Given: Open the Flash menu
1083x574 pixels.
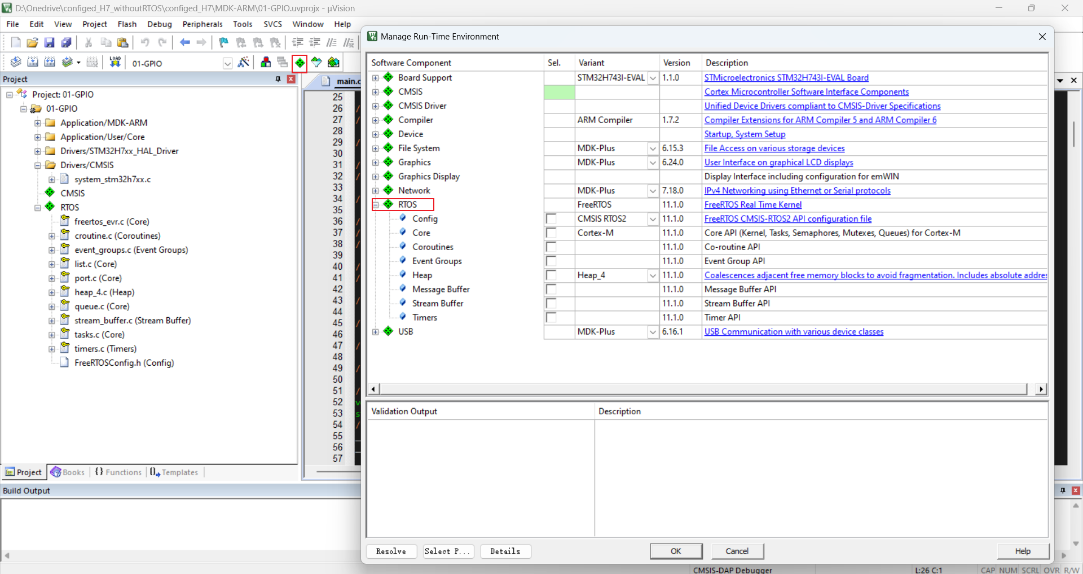Looking at the screenshot, I should (x=127, y=24).
